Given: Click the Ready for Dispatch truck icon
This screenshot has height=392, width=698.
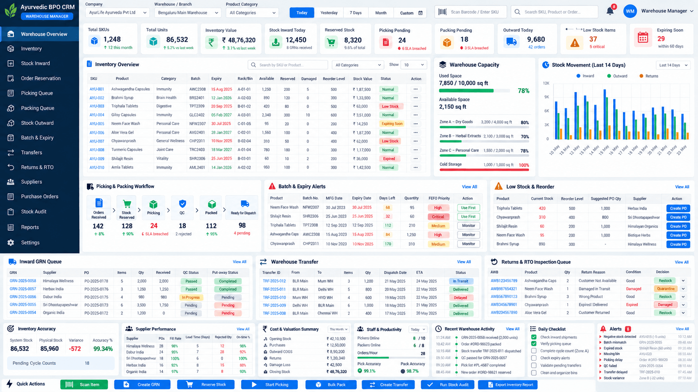Looking at the screenshot, I should 245,204.
